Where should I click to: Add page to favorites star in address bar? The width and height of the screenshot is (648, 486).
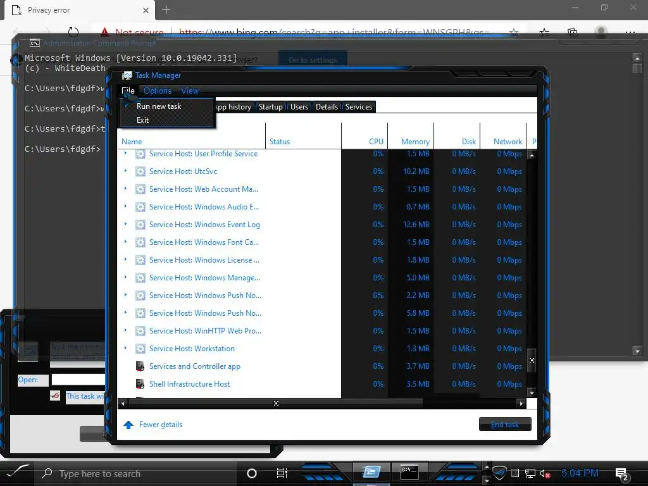(x=514, y=32)
